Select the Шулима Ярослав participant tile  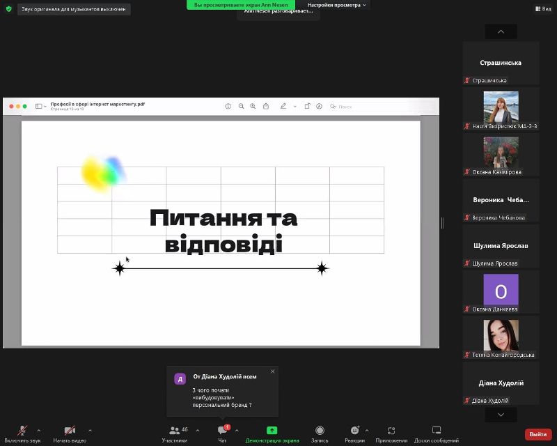point(501,246)
